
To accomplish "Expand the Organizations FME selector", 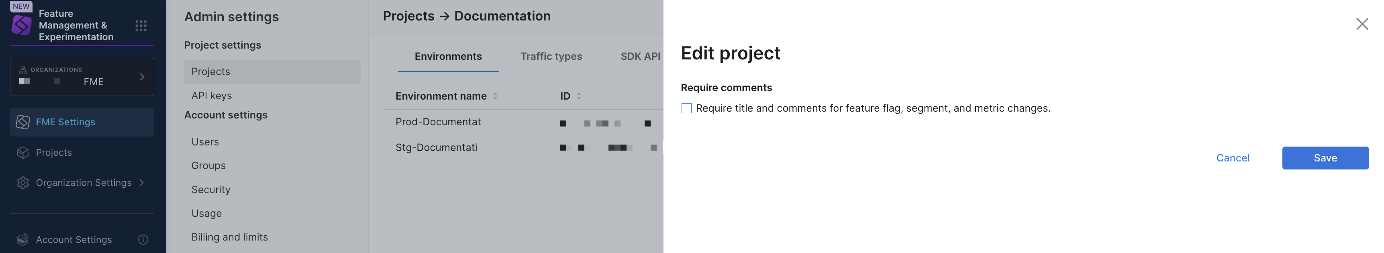I will point(142,77).
